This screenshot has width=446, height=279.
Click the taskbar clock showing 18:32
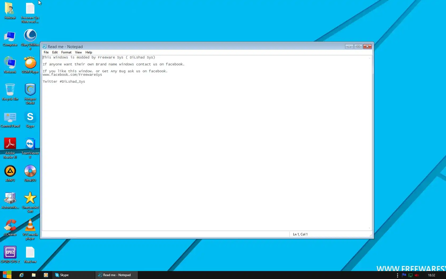(x=431, y=275)
